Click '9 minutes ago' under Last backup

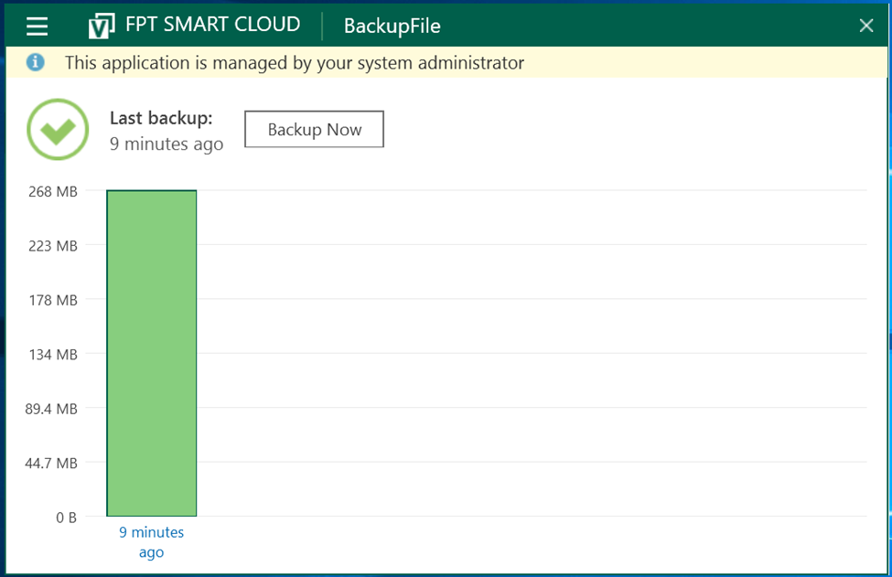click(167, 144)
